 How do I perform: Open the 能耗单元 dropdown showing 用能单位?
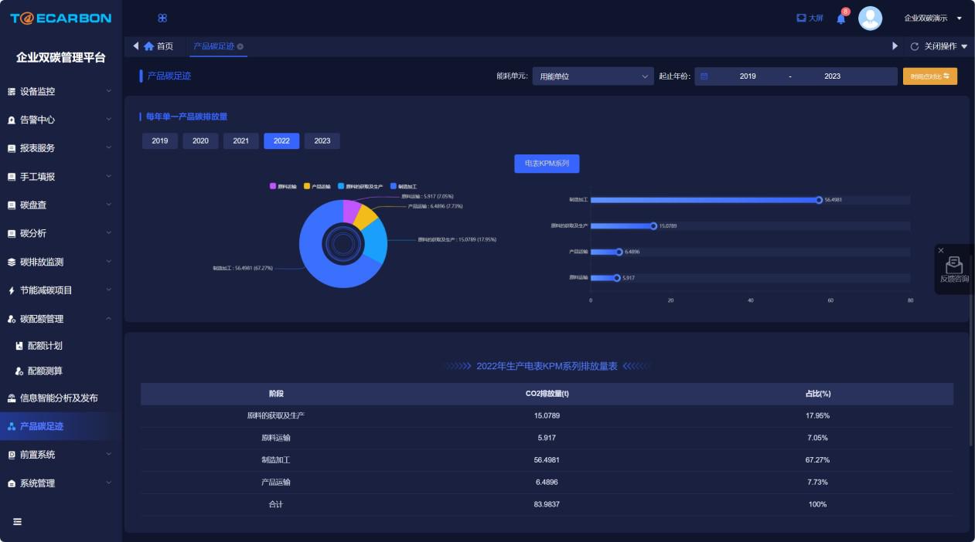[593, 76]
